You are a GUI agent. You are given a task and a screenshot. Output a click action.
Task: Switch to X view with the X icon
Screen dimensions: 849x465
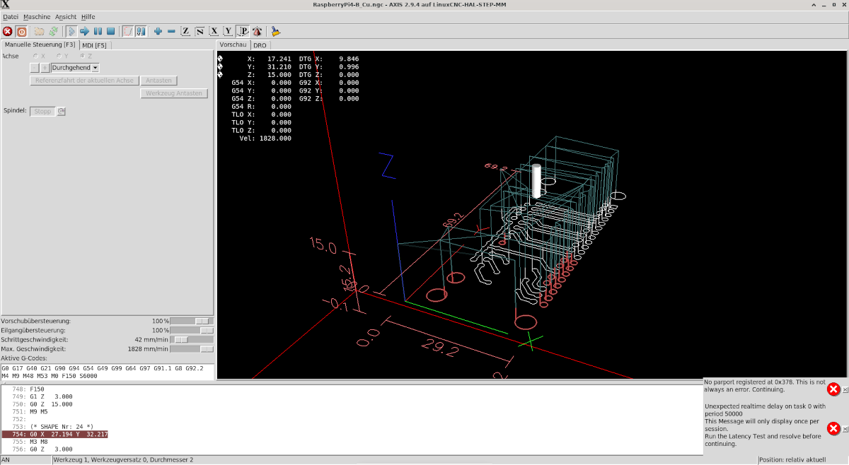214,31
